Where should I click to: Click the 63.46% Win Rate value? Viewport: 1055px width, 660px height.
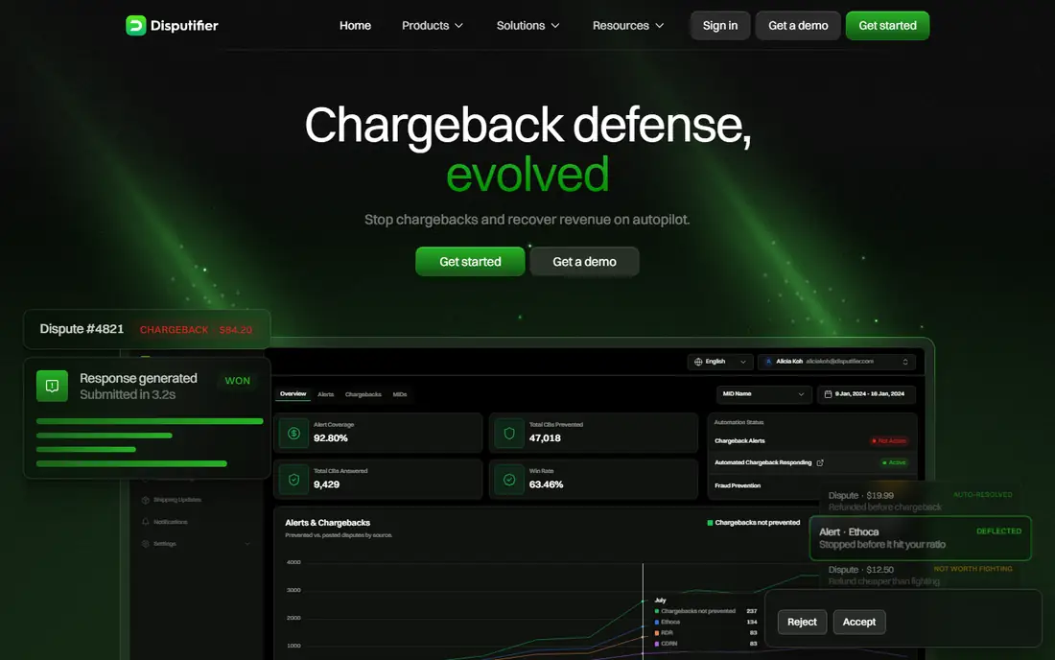[547, 484]
